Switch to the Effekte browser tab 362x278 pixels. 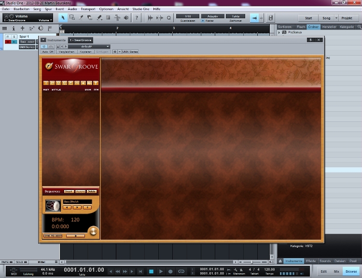[311, 261]
